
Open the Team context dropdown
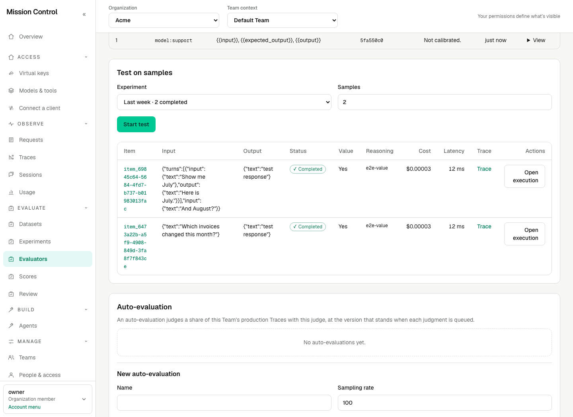tap(283, 20)
